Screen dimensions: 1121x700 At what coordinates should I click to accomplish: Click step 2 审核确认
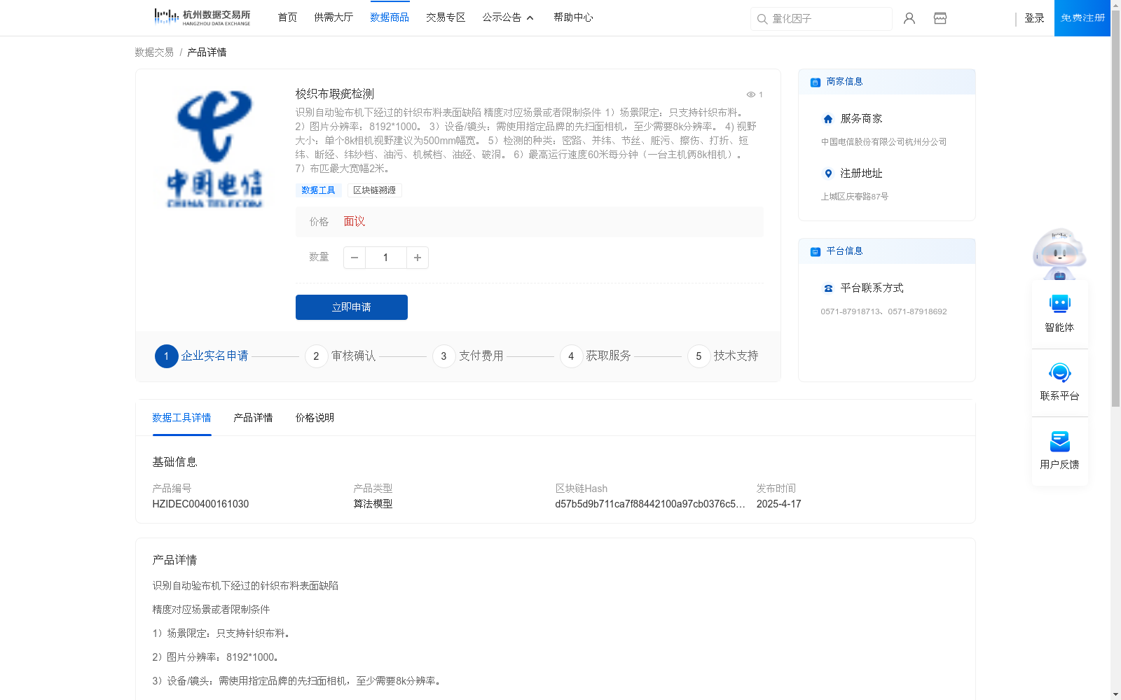[341, 356]
